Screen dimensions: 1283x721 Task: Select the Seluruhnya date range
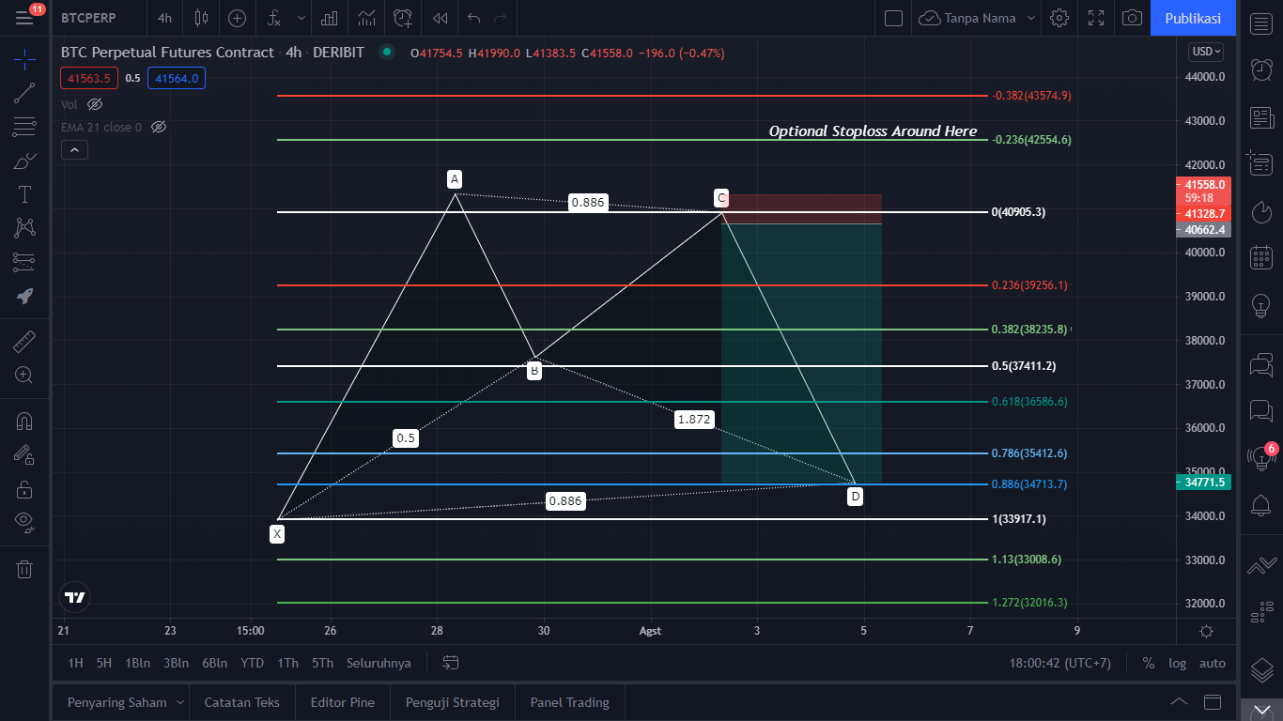click(379, 663)
